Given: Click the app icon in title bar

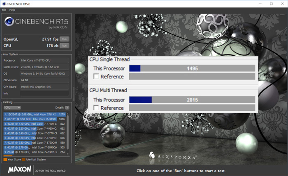Looking at the screenshot, I should [4, 4].
